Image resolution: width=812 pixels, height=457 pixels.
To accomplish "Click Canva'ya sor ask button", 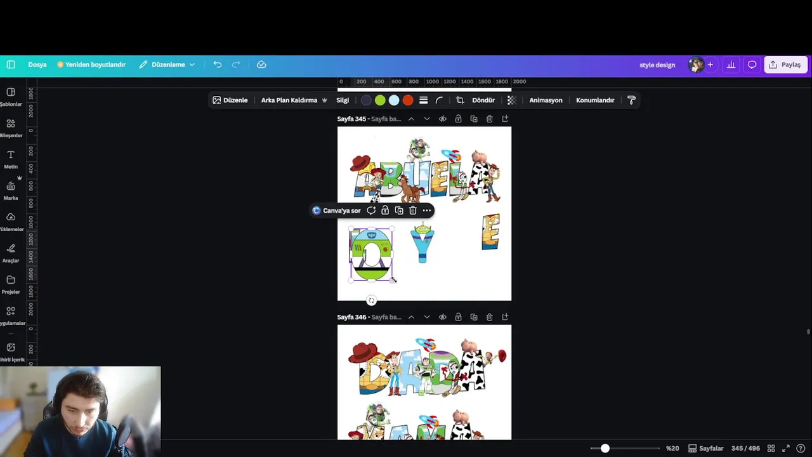I will [336, 210].
